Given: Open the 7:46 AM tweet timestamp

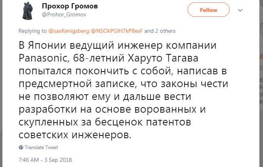Looking at the screenshot, I should pyautogui.click(x=31, y=159).
